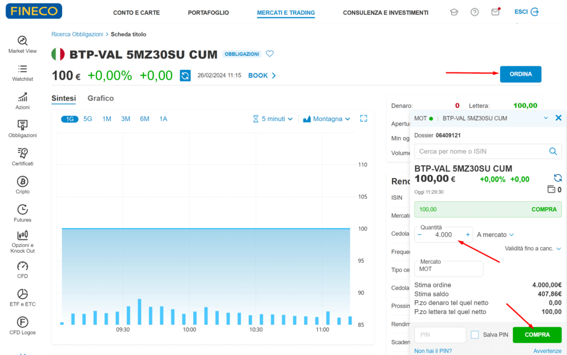This screenshot has height=355, width=567.
Task: Select the 5G chart period
Action: 88,119
